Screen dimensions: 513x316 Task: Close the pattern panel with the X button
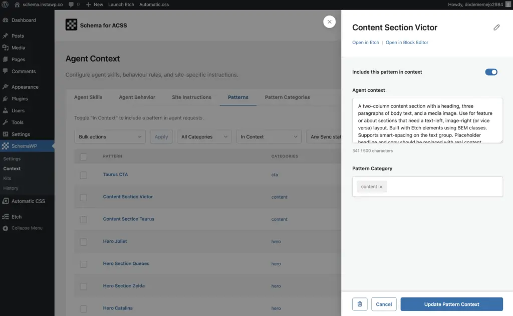329,22
